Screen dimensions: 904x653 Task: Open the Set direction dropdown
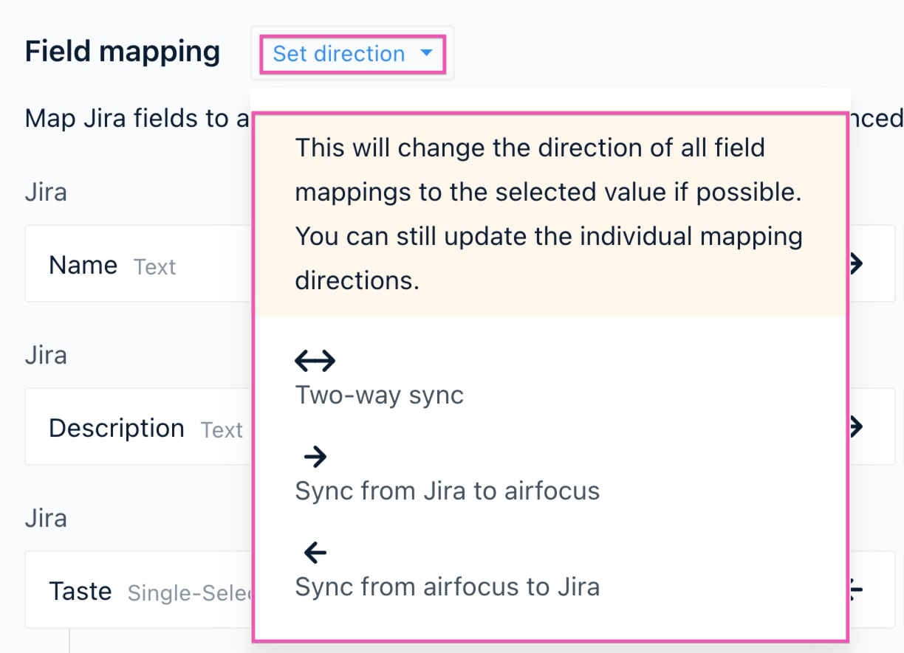click(x=352, y=54)
